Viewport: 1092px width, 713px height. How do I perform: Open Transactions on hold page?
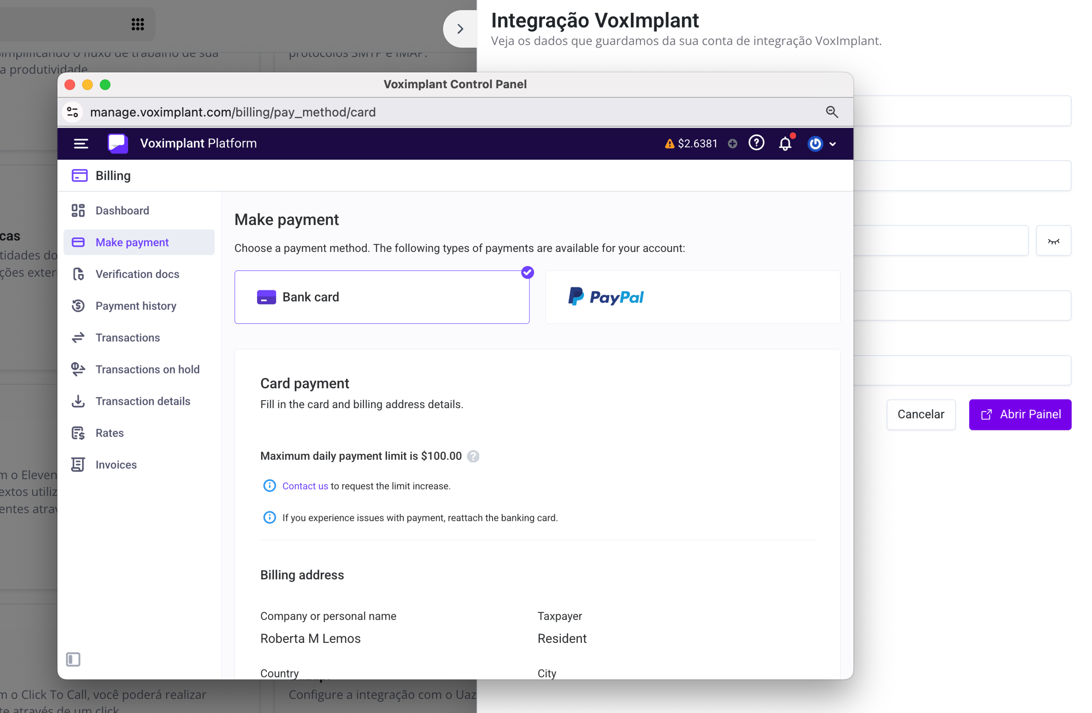pos(147,369)
